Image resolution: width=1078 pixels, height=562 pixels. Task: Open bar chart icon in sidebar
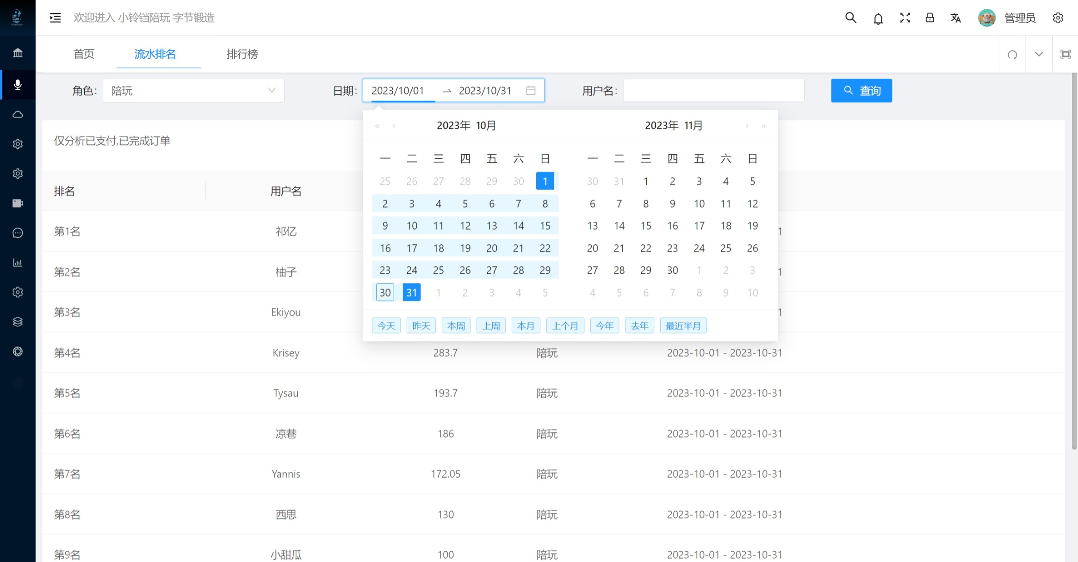[18, 262]
